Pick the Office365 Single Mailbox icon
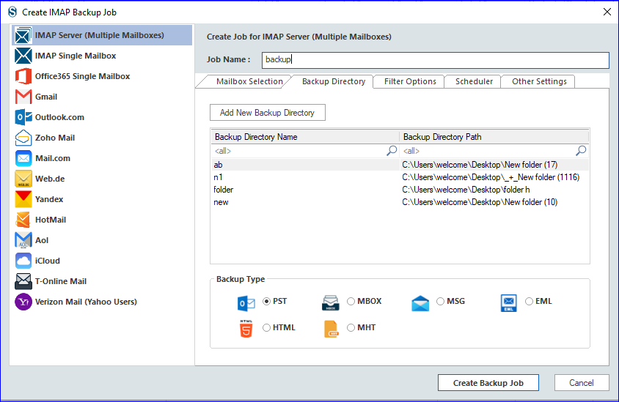619x402 pixels. coord(23,76)
